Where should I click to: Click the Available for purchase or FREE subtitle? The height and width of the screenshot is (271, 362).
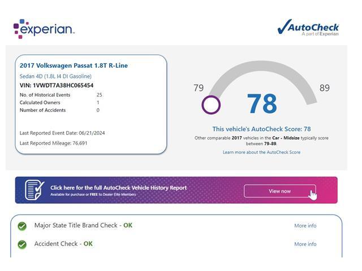pos(93,194)
